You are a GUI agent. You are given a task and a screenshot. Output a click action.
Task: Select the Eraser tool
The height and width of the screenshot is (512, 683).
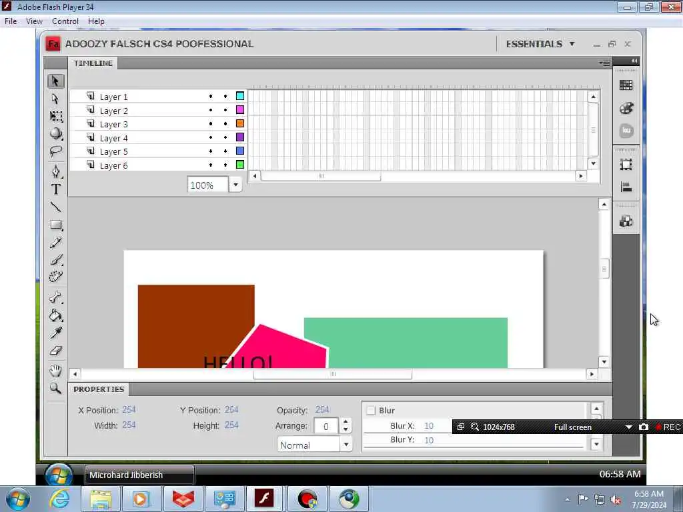pyautogui.click(x=56, y=351)
